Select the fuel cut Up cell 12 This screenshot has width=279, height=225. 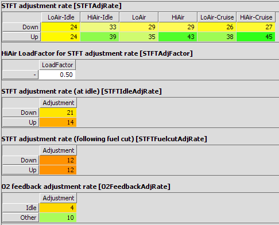coord(58,170)
